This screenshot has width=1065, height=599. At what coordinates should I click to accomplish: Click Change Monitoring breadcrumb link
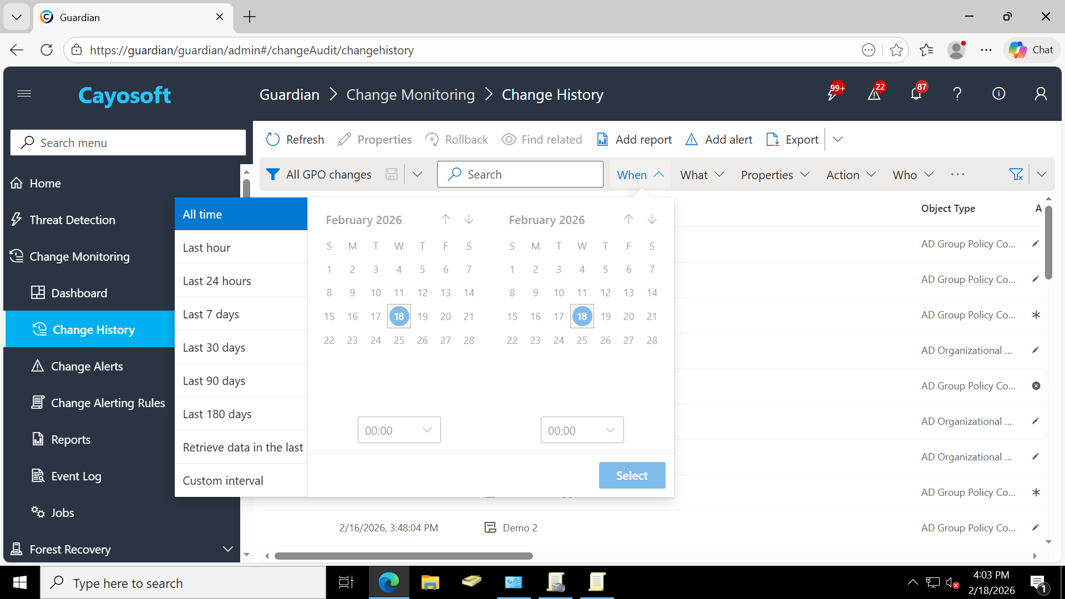(410, 95)
